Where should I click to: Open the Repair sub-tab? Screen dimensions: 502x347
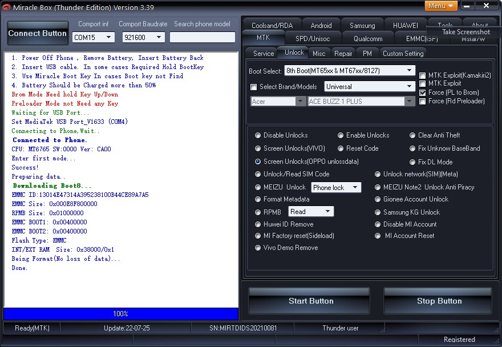[x=343, y=54]
